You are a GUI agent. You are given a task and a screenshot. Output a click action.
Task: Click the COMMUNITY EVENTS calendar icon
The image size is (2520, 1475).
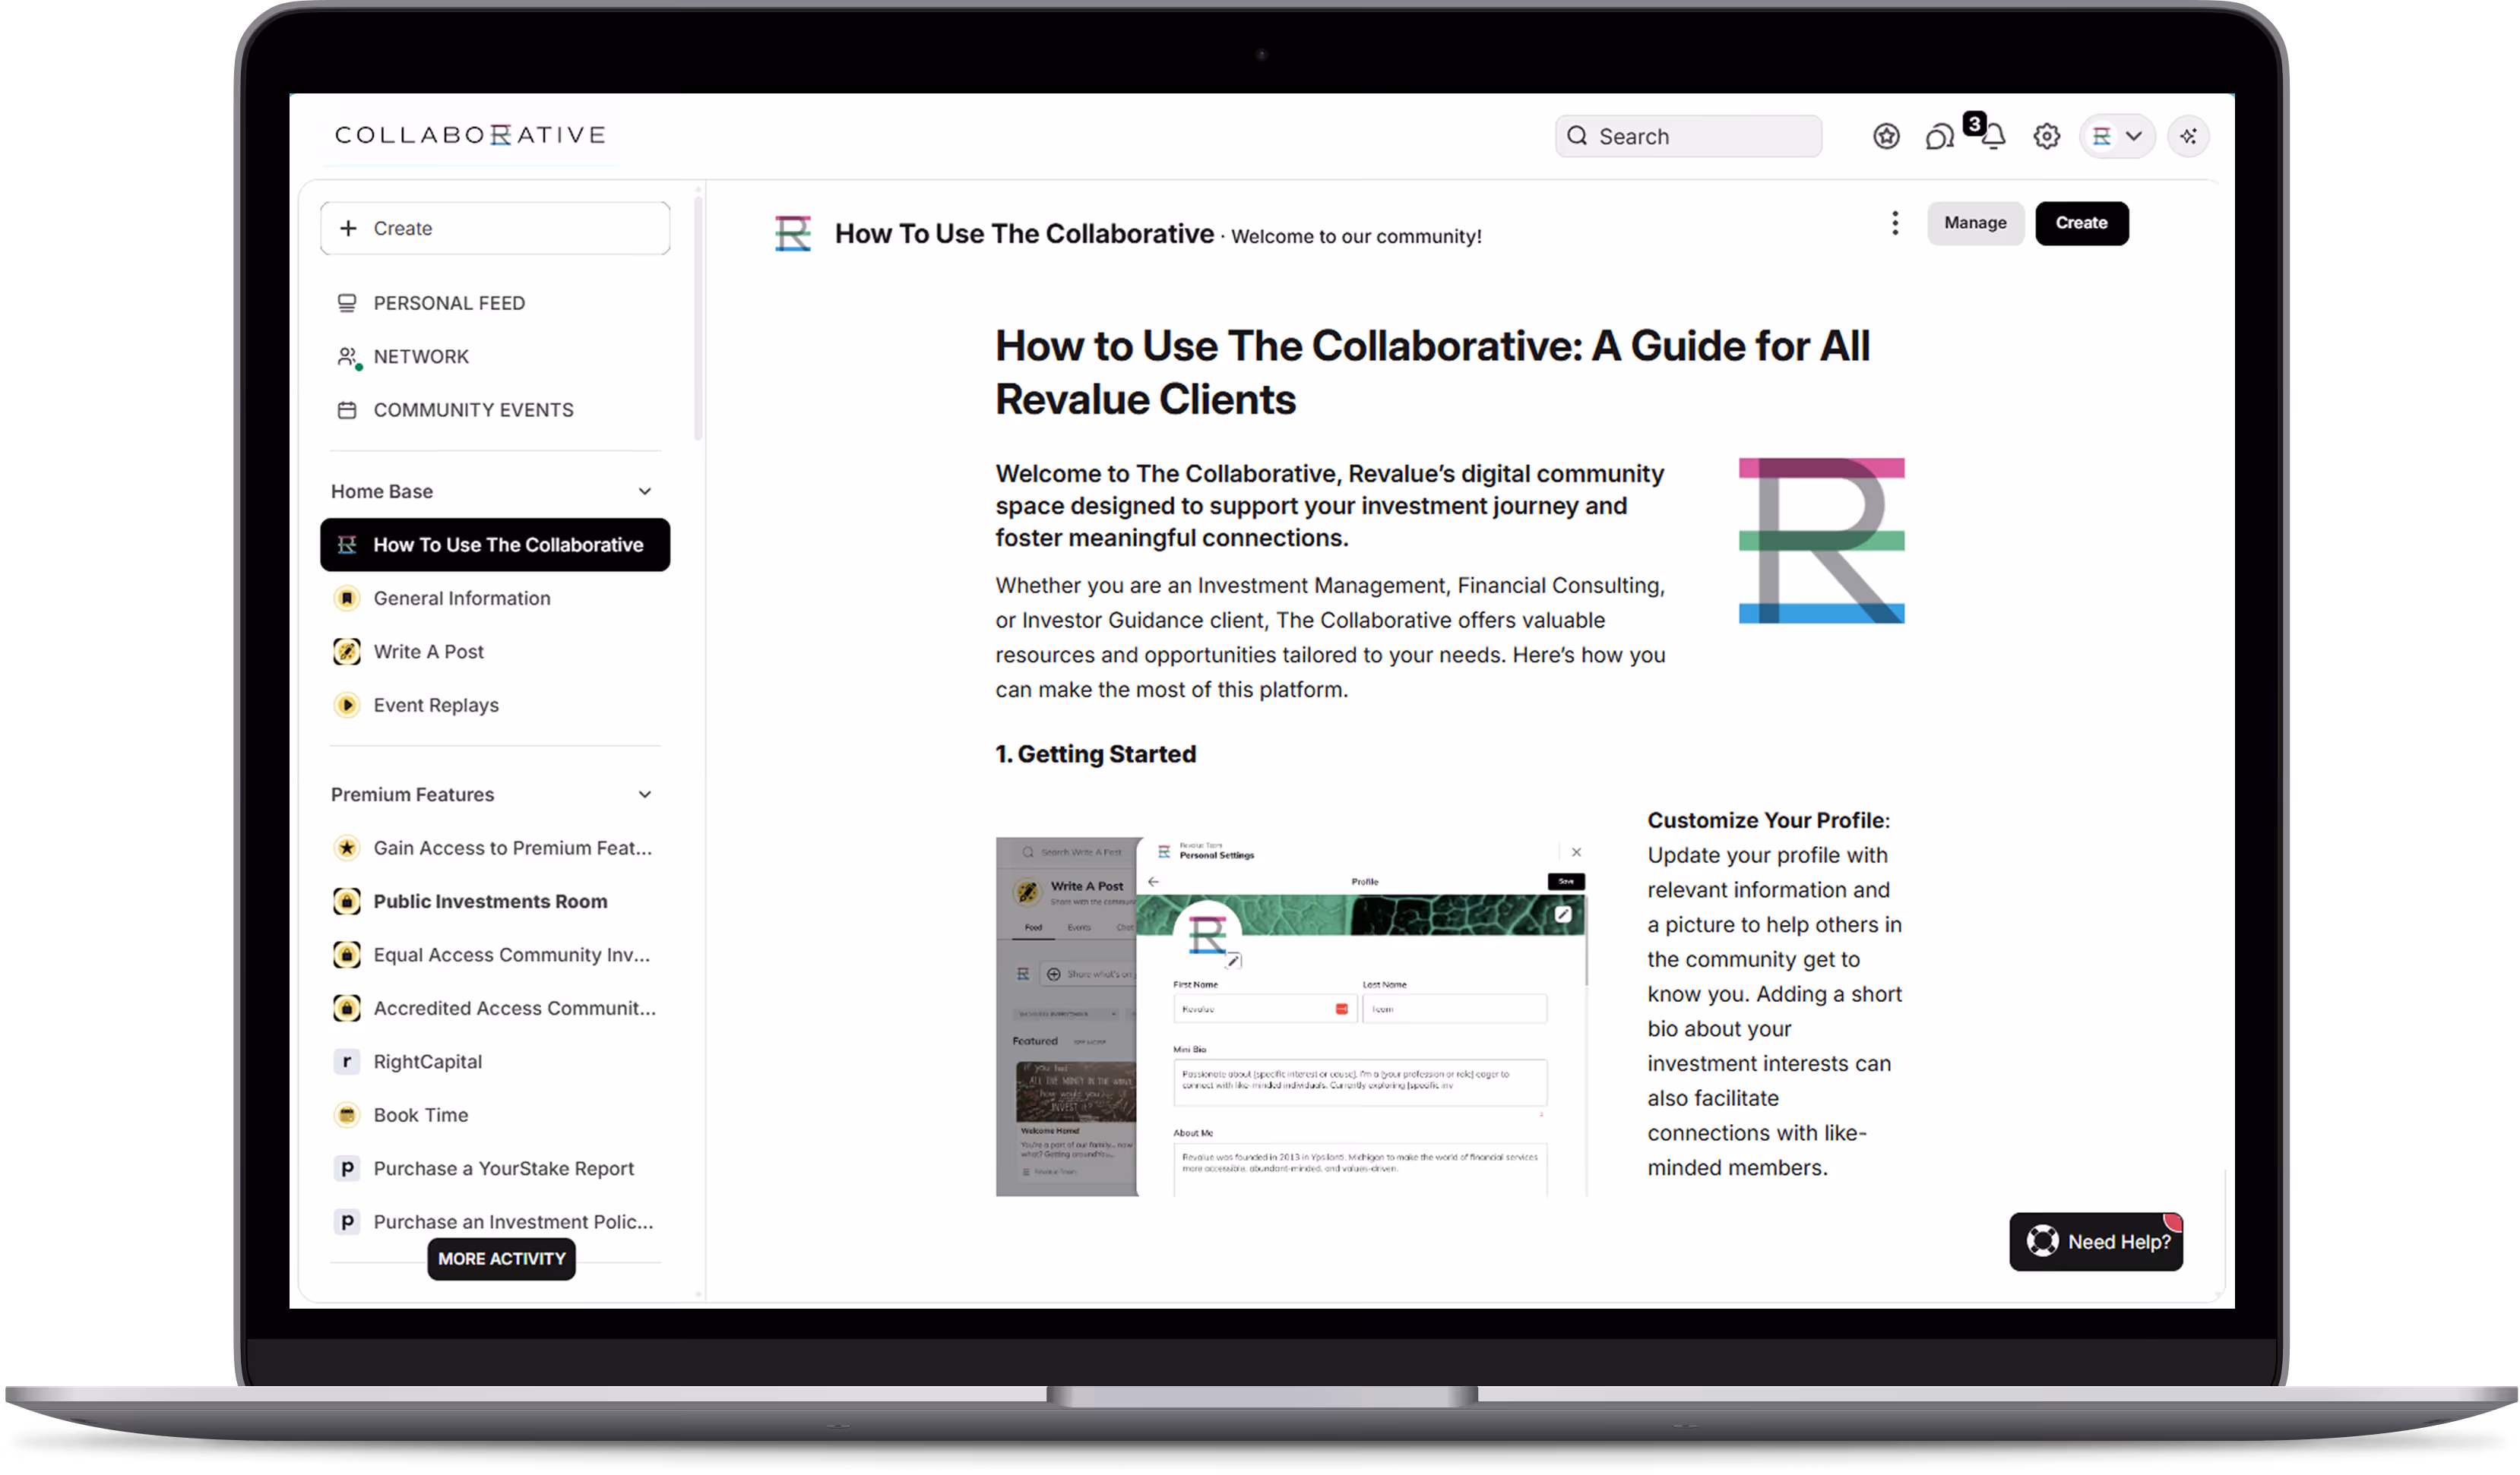click(347, 409)
